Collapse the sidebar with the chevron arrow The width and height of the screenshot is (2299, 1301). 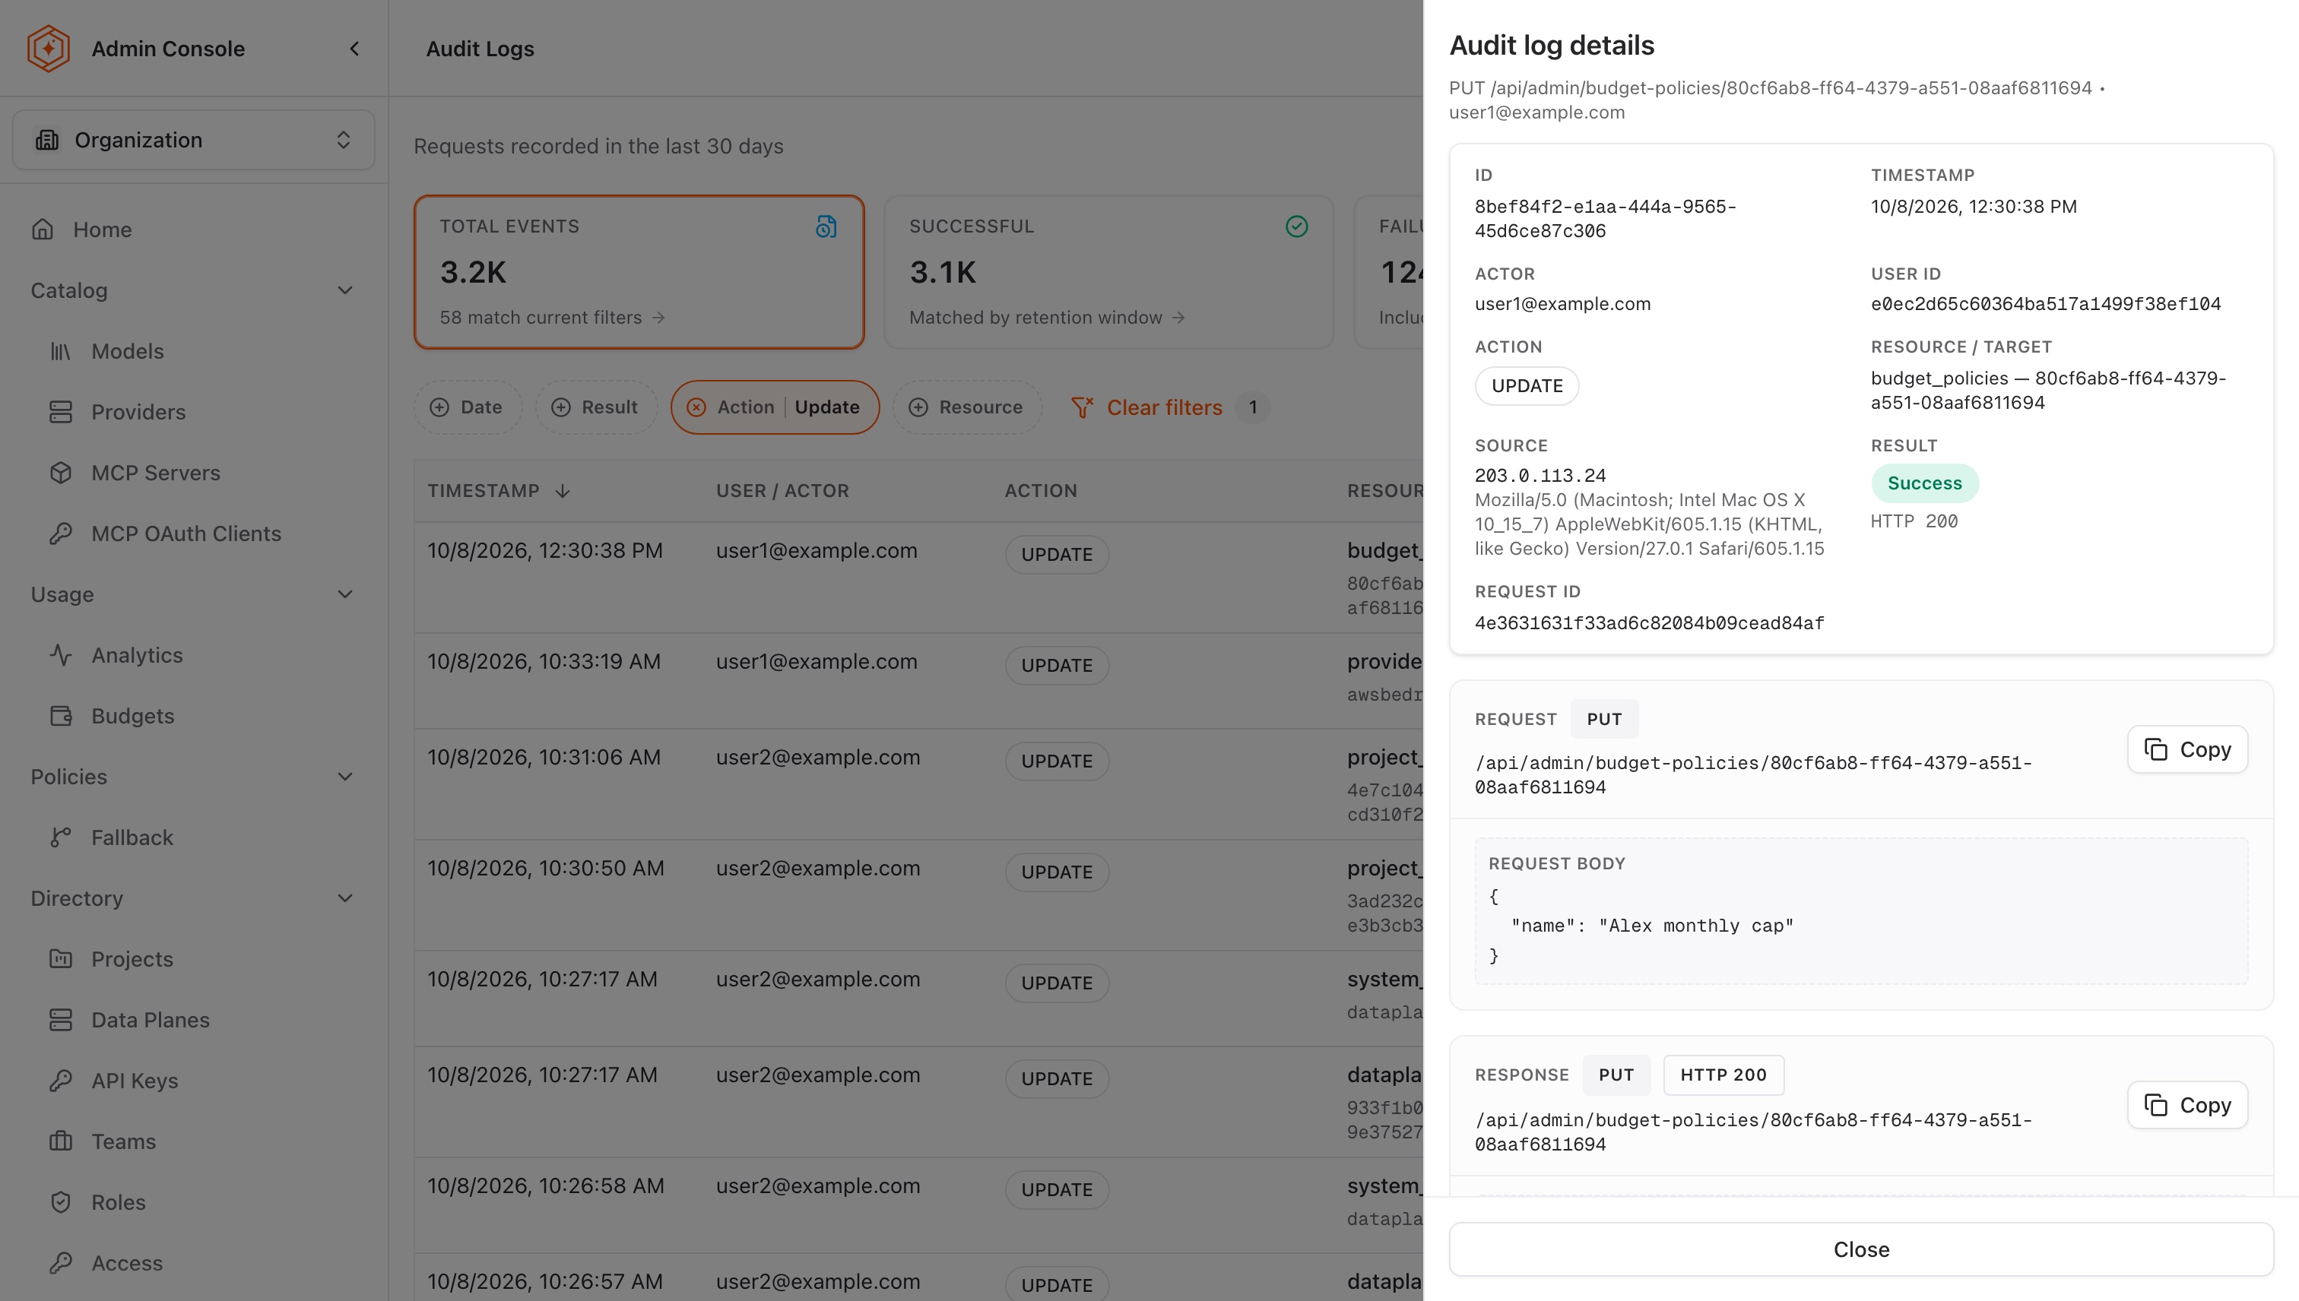pyautogui.click(x=355, y=48)
